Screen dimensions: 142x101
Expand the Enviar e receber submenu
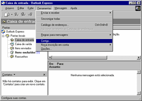(x=74, y=13)
